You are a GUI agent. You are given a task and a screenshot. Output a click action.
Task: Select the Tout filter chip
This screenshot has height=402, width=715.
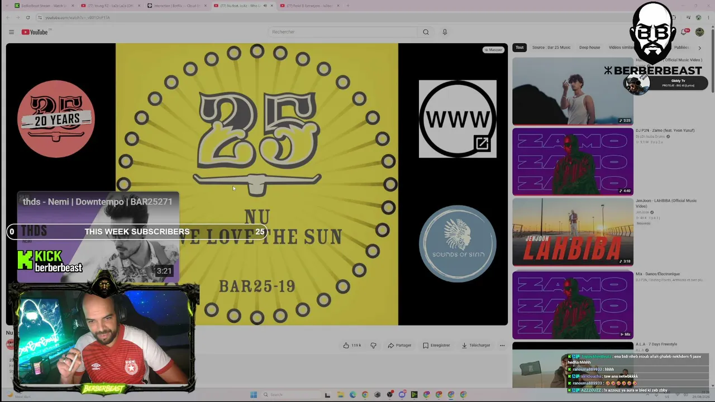[519, 47]
